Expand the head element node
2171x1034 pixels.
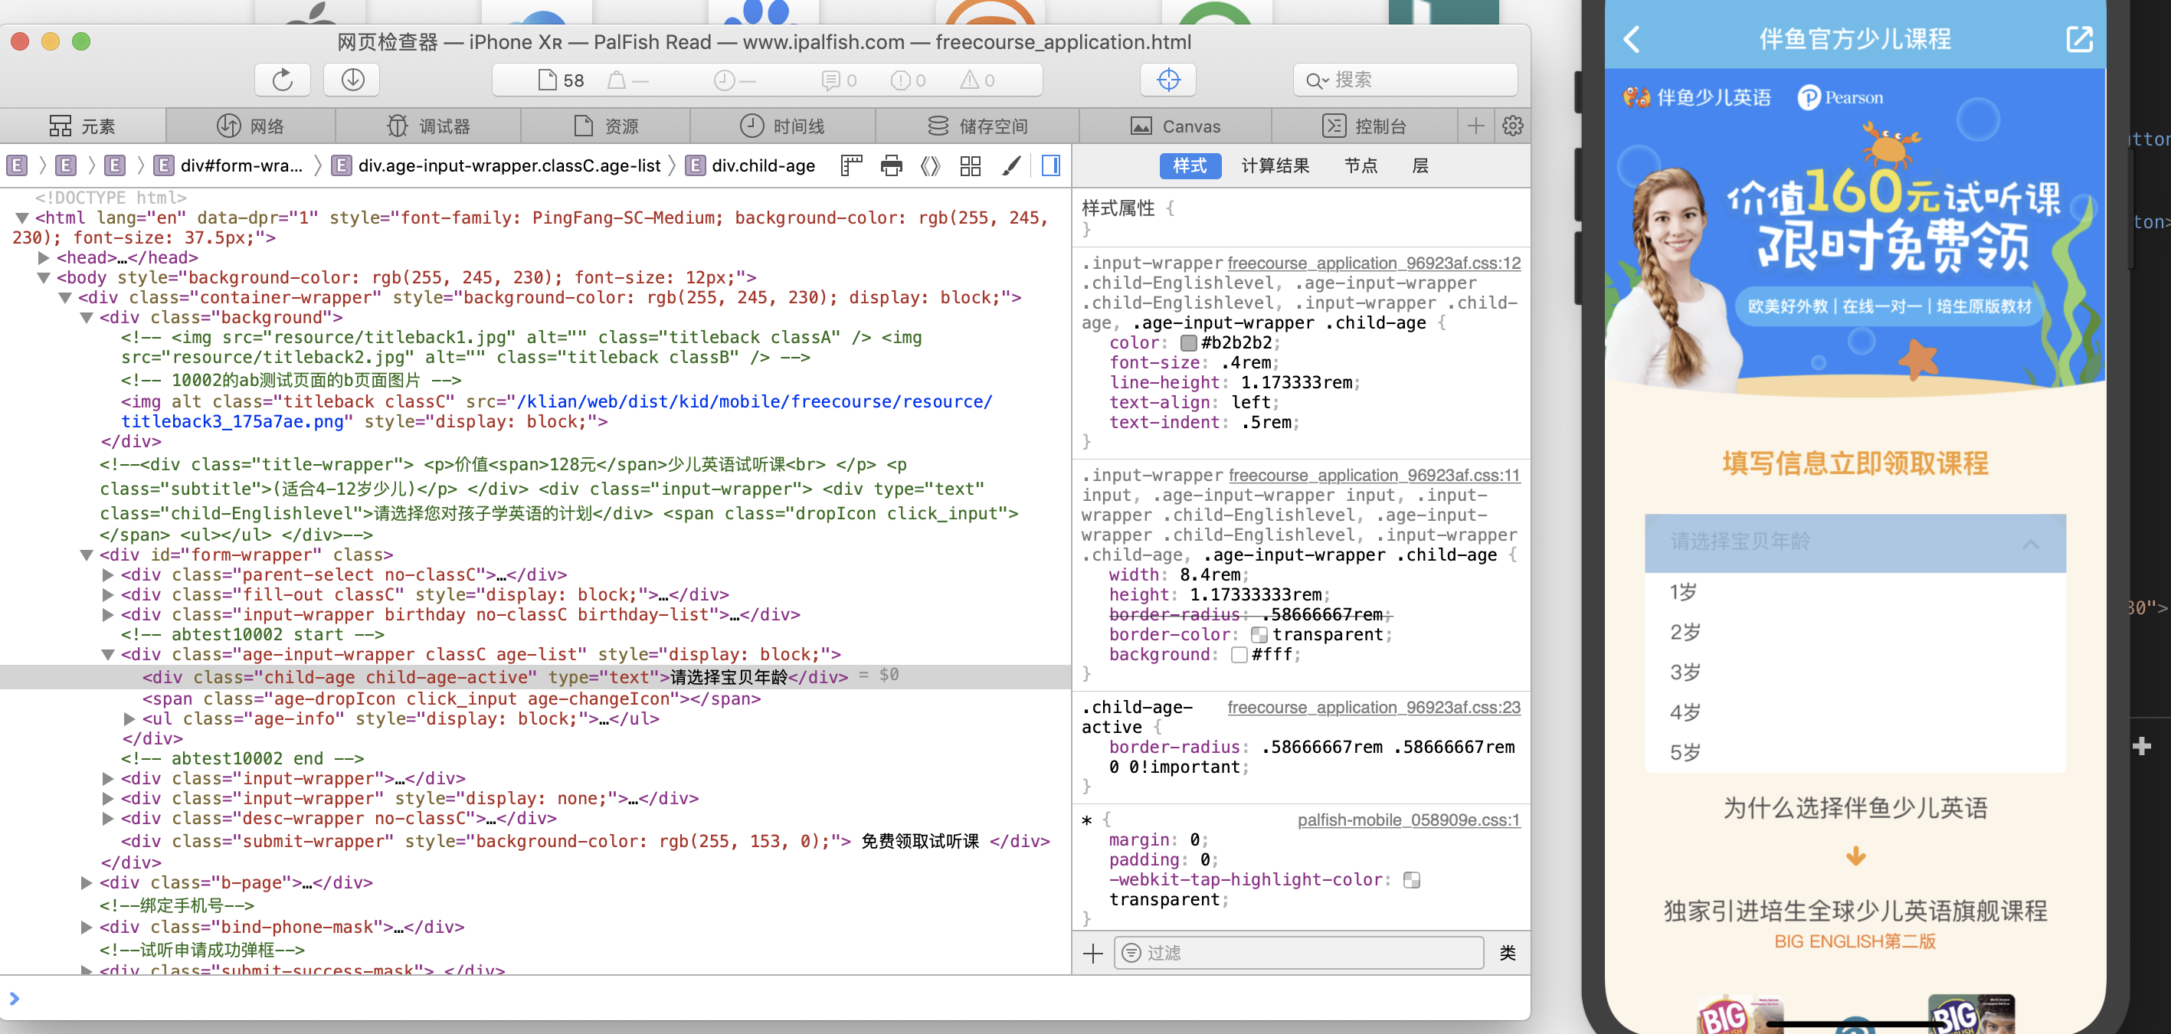[44, 258]
